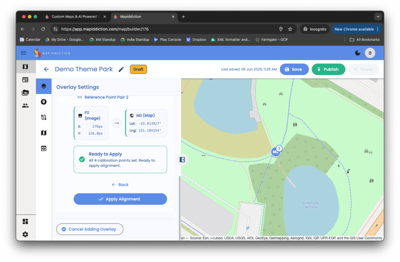Open Chrome tab list dropdown arrow
The image size is (400, 262).
pos(377,17)
